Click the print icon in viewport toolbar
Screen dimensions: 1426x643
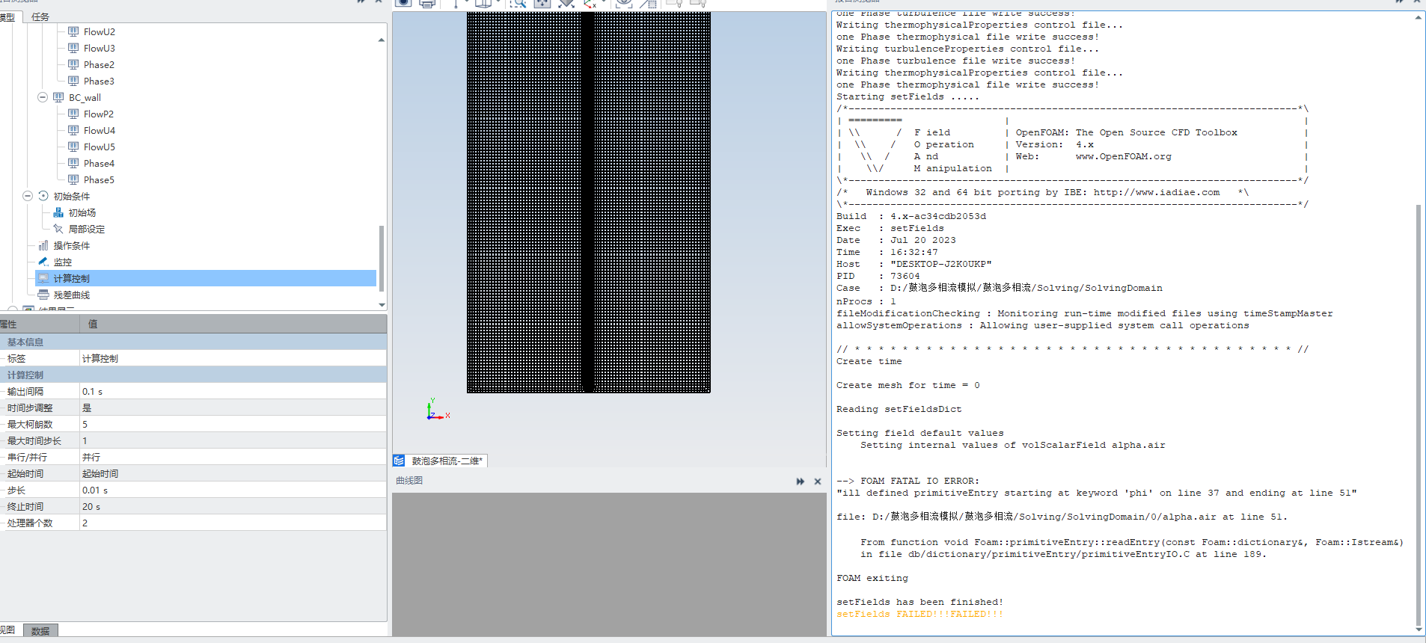(427, 3)
